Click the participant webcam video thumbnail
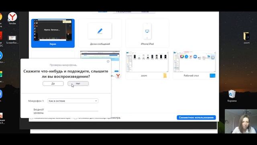The height and width of the screenshot is (145, 257). [x=241, y=121]
